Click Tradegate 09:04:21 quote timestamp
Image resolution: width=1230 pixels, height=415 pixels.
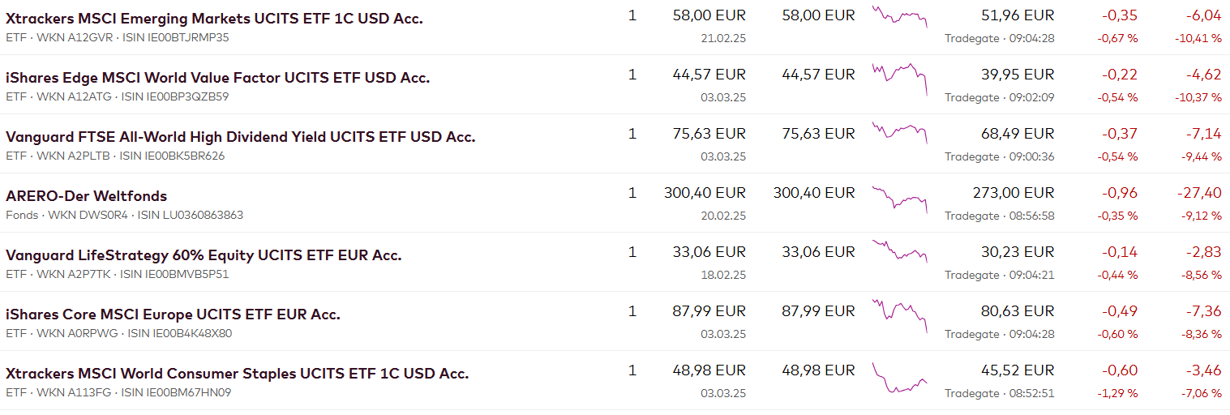[999, 275]
